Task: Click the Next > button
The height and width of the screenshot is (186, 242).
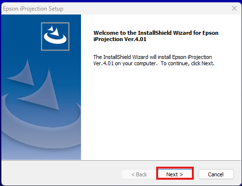Action: coord(175,174)
